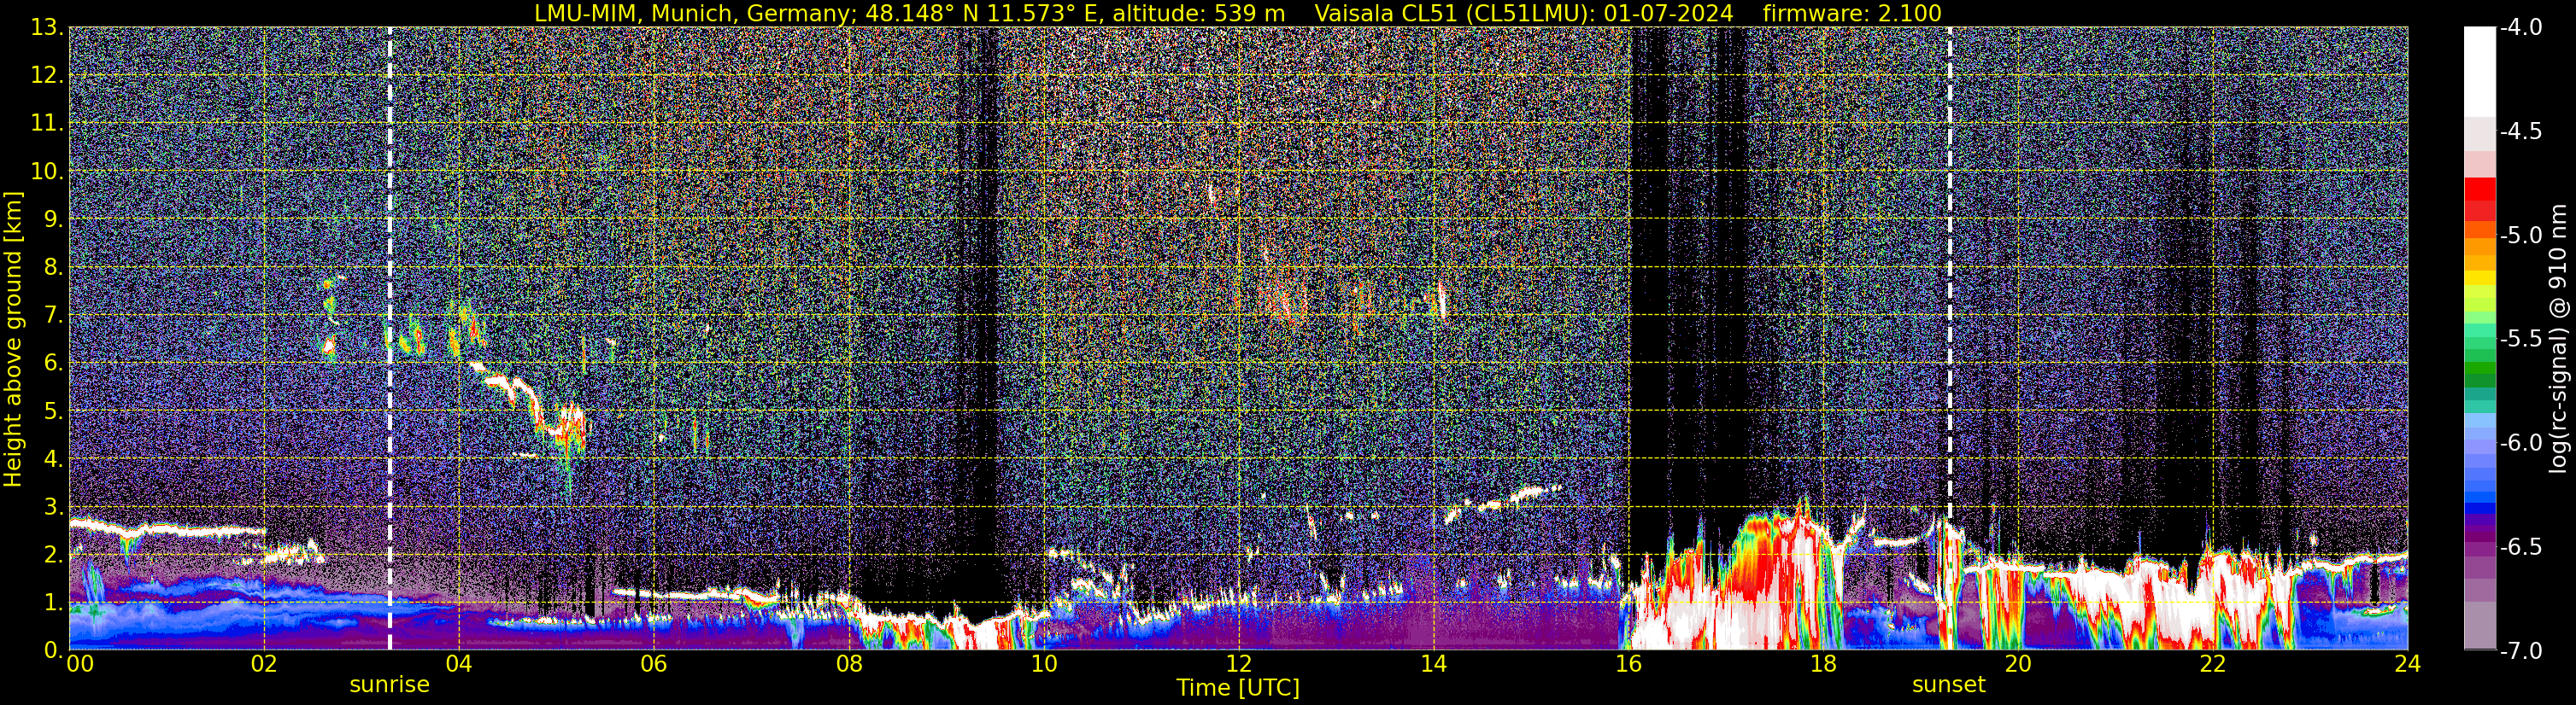Click the '-4.0' colorbar tick label
Screen dimensions: 2576x705
2521,28
